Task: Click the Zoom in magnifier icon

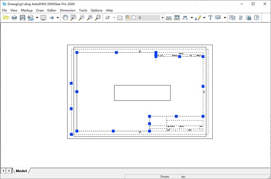Action: pyautogui.click(x=90, y=18)
